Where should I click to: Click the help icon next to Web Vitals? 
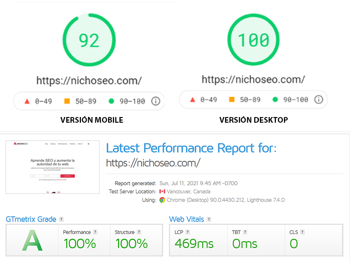click(209, 220)
